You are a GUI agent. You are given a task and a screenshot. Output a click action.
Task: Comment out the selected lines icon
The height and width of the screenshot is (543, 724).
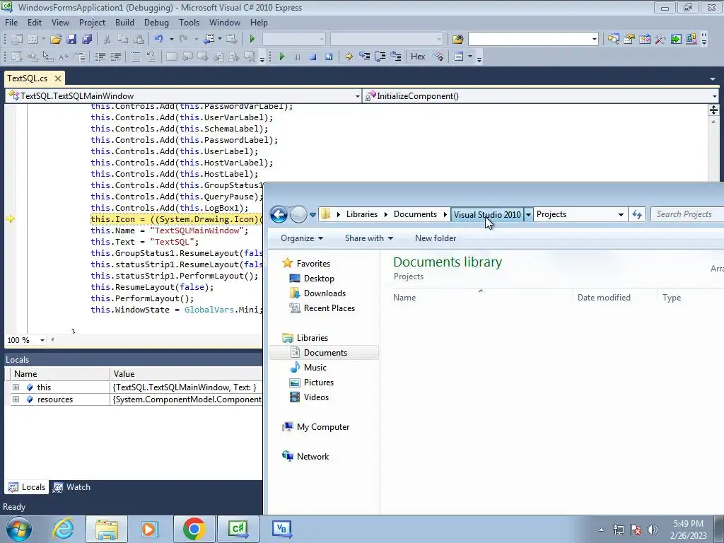click(x=135, y=57)
